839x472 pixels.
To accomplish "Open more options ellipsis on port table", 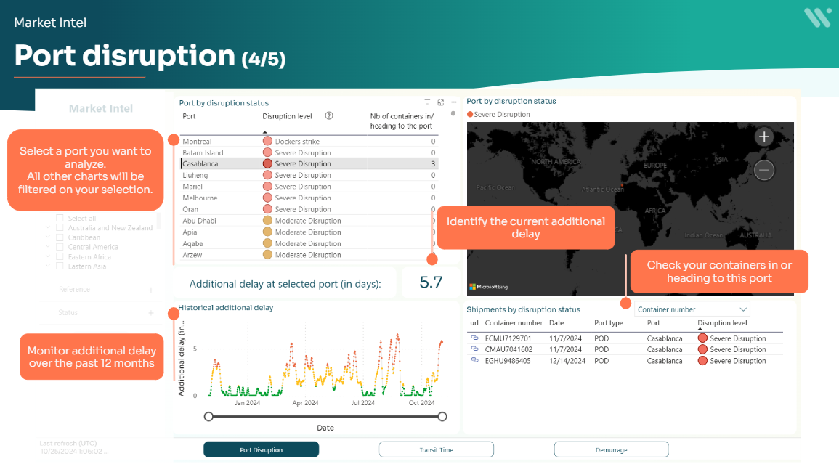I will (454, 102).
